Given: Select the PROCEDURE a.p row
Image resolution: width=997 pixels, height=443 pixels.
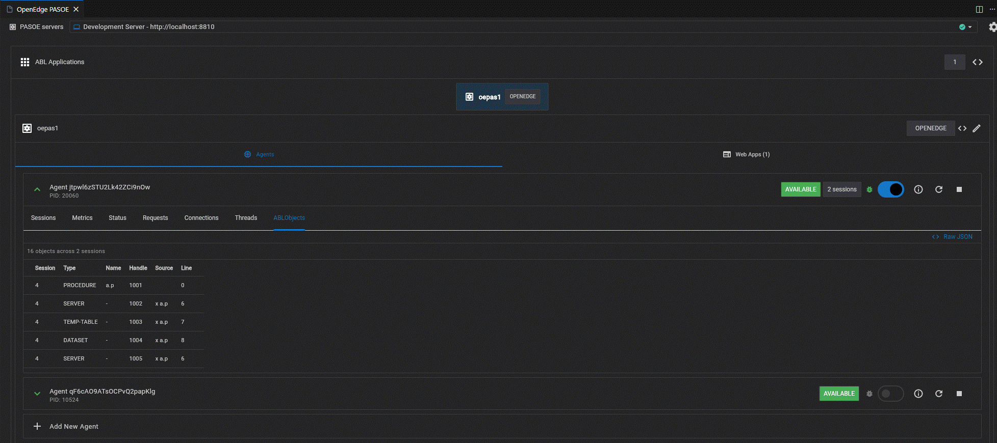Looking at the screenshot, I should coord(114,285).
